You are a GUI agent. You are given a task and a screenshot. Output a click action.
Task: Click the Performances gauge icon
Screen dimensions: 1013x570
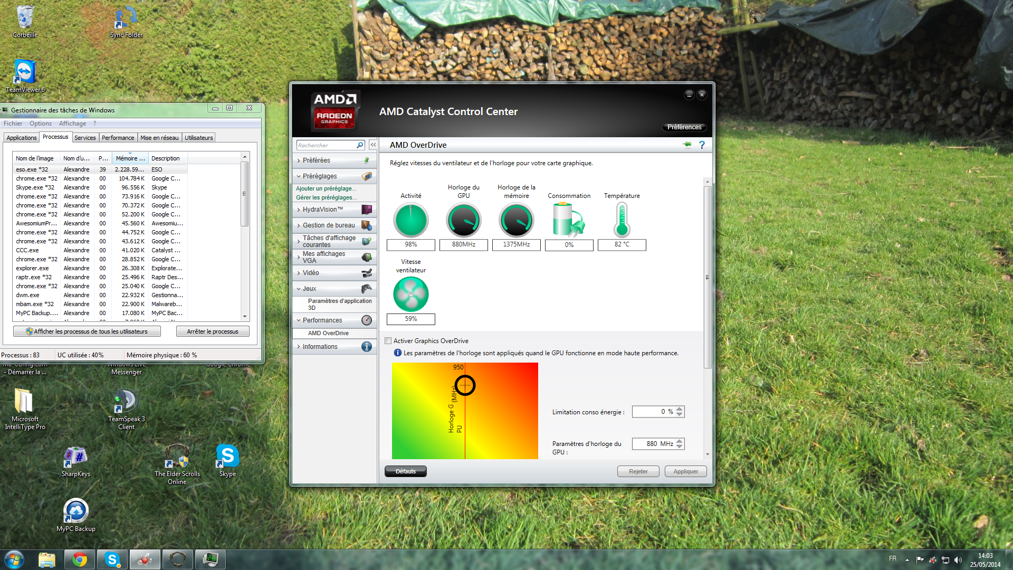[x=367, y=320]
